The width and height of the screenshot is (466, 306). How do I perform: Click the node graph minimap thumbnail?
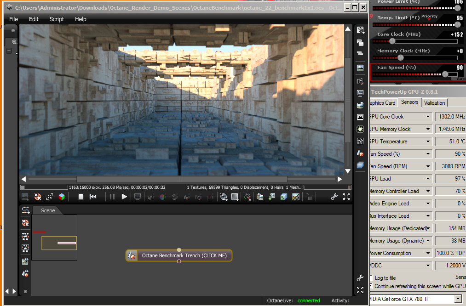(54, 238)
